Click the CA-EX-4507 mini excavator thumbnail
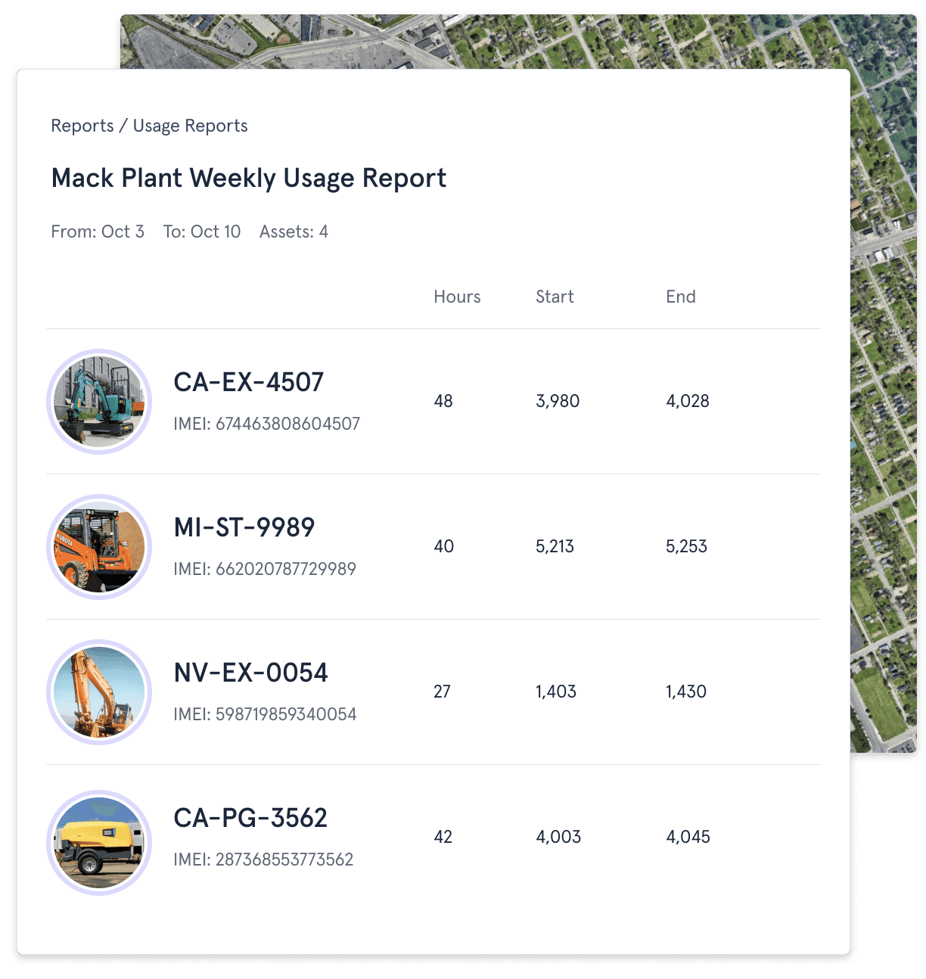Screen dimensions: 926x979 [99, 402]
